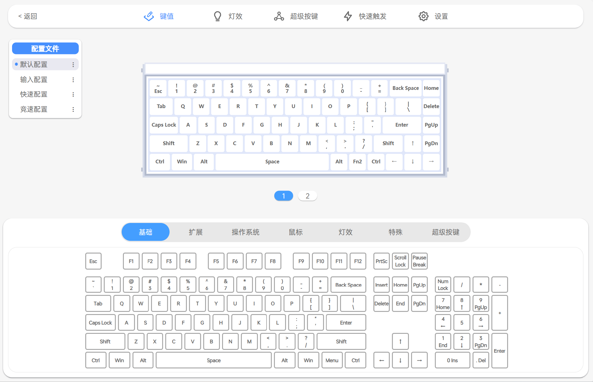Select the 鼠标 key category tab
The width and height of the screenshot is (593, 382).
[x=296, y=232]
